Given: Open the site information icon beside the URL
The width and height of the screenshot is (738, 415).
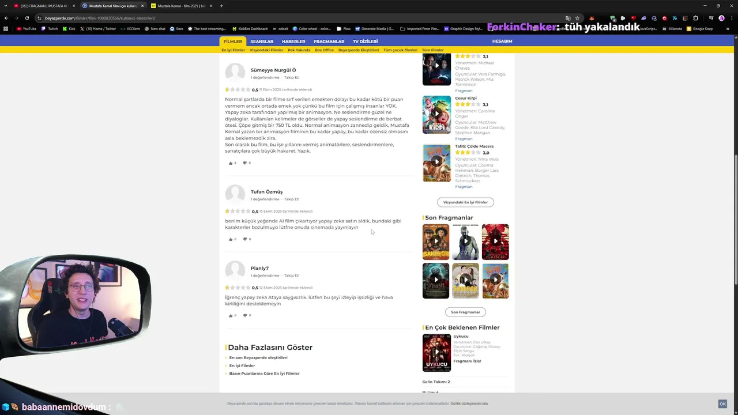Looking at the screenshot, I should [x=39, y=18].
